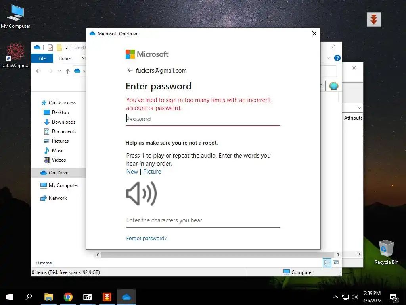Viewport: 406px width, 305px height.
Task: Select OneDrive in the navigation pane
Action: click(x=58, y=173)
